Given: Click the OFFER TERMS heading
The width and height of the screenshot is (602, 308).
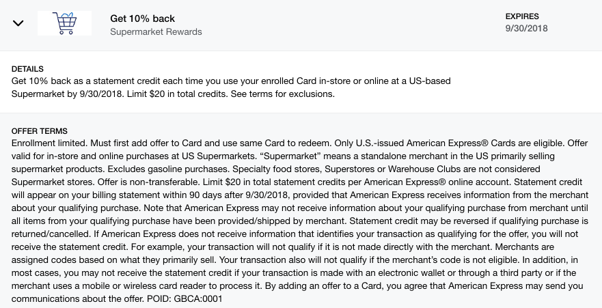Looking at the screenshot, I should coord(40,131).
